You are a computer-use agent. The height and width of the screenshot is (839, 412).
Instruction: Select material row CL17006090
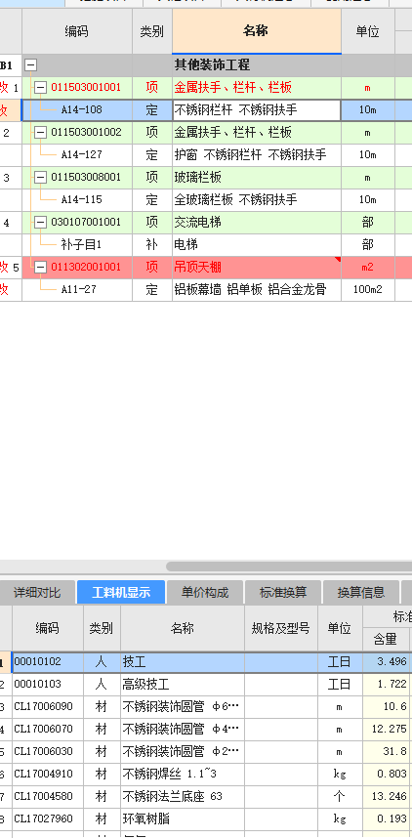[206, 707]
